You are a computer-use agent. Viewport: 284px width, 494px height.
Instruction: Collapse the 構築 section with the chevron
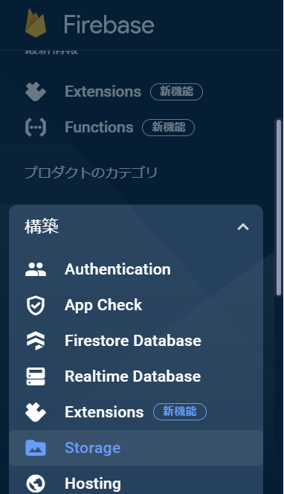click(x=243, y=227)
